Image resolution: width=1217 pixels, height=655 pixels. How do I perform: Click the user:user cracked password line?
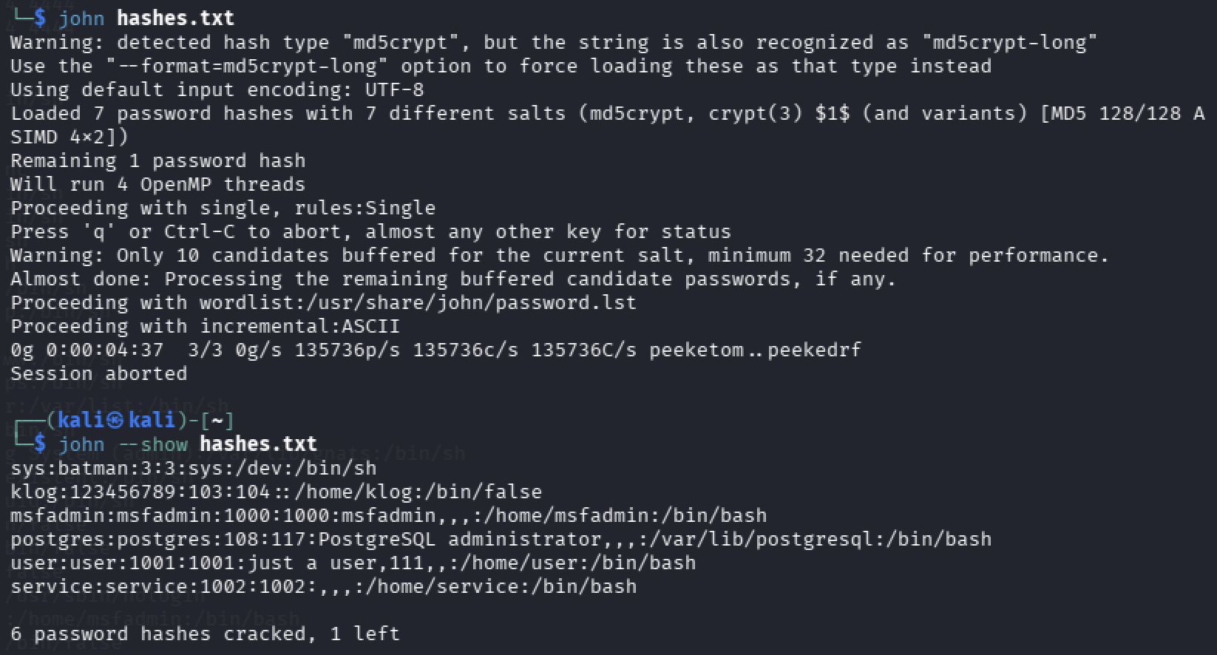click(x=353, y=563)
